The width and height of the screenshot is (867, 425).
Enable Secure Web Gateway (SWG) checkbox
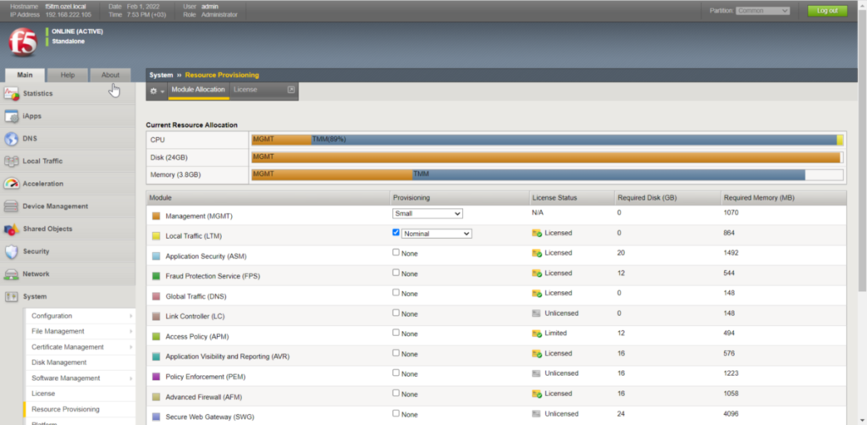pyautogui.click(x=396, y=413)
